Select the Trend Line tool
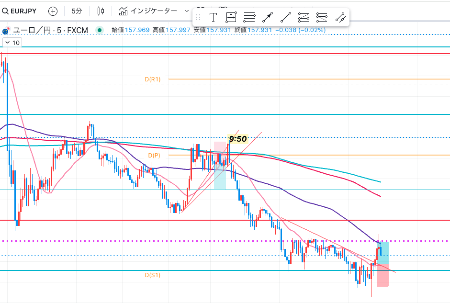This screenshot has height=303, width=450. coord(285,18)
